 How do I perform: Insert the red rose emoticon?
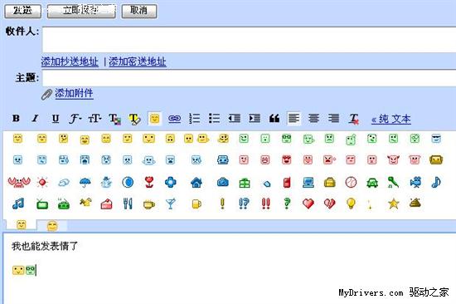(x=149, y=183)
